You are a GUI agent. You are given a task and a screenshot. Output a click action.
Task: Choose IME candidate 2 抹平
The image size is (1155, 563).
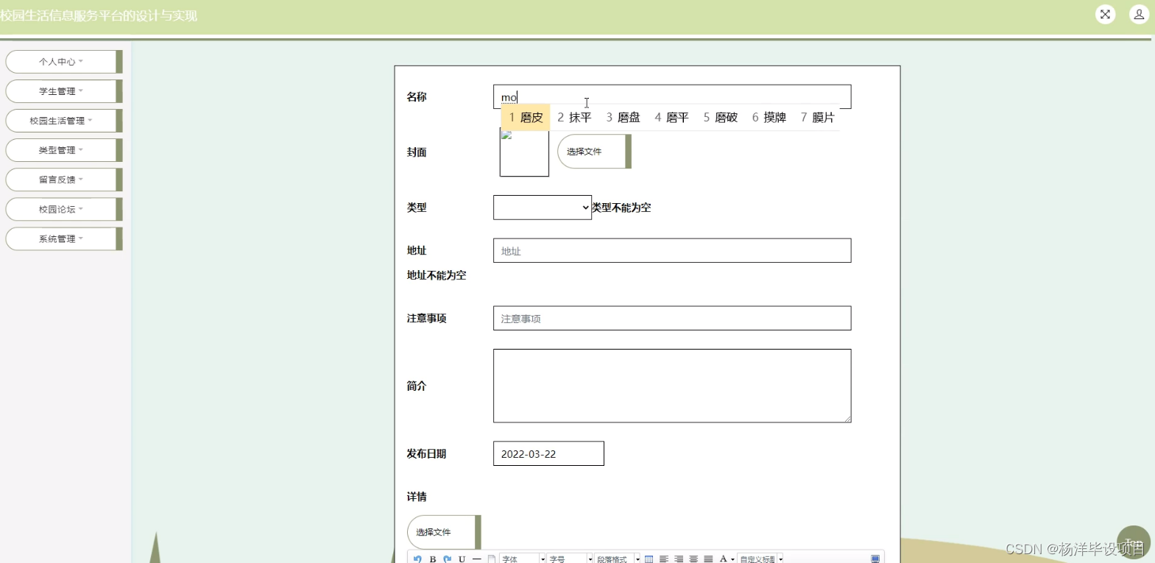point(574,118)
